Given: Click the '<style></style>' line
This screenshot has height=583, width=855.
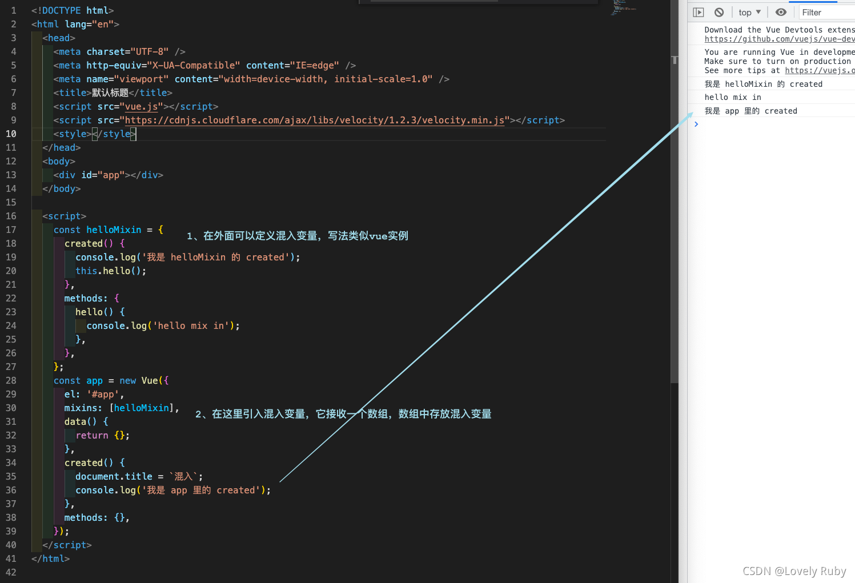Looking at the screenshot, I should click(95, 134).
